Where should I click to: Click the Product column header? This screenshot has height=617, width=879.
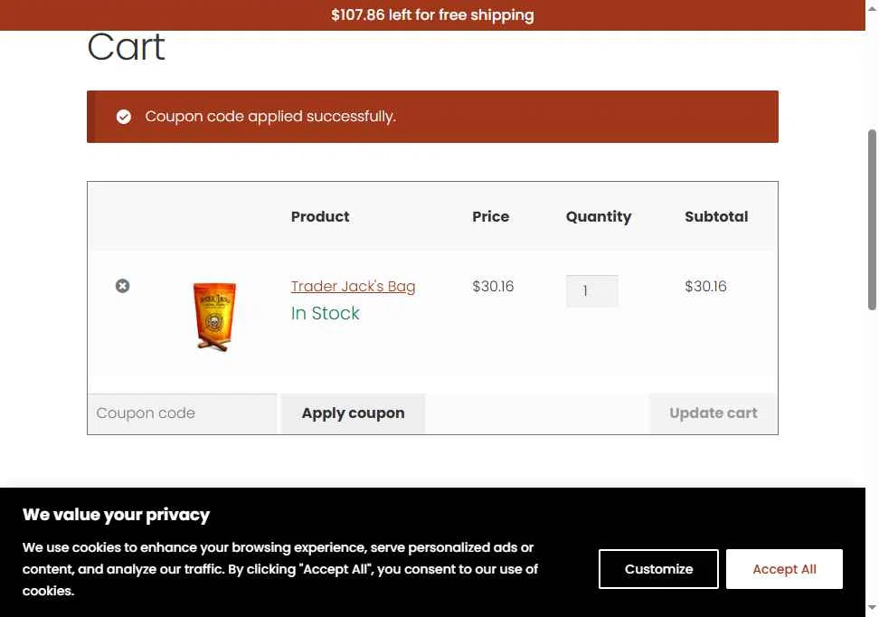tap(320, 216)
